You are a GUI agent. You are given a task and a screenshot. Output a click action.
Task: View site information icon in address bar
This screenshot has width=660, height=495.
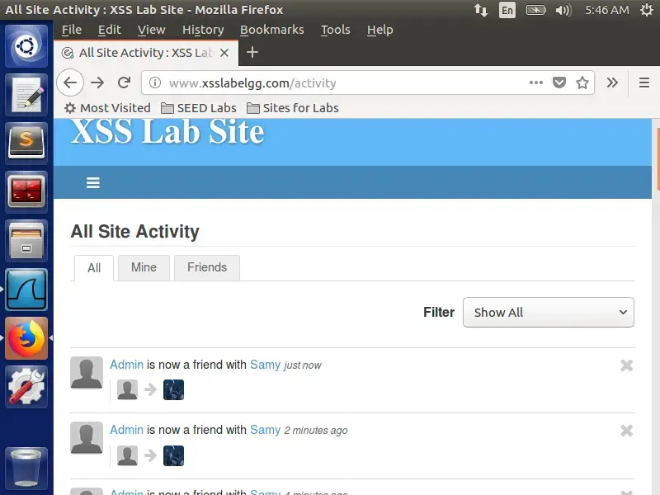(x=155, y=82)
